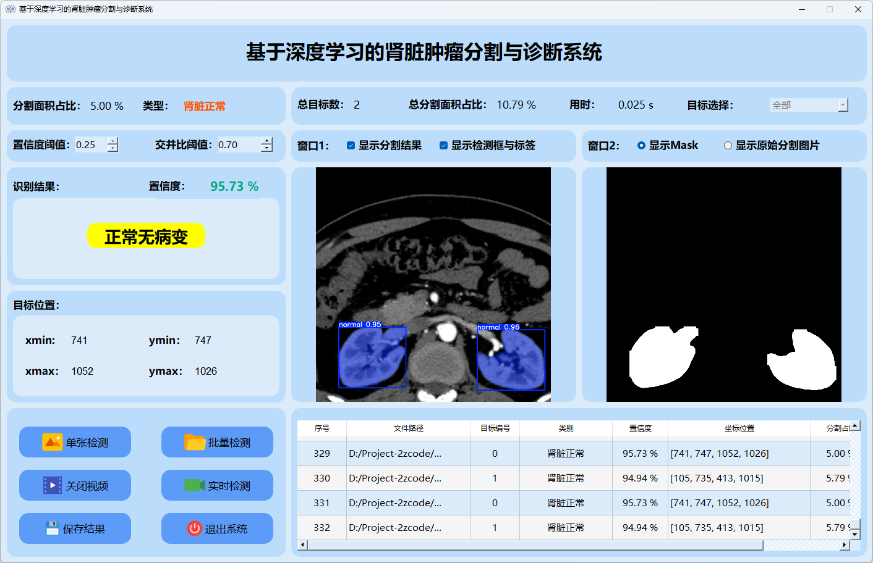Increase the confidence threshold with up arrow
Viewport: 873px width, 563px height.
113,141
